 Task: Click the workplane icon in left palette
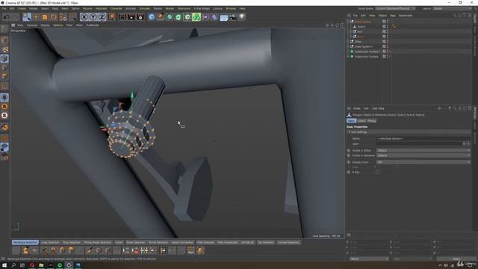pyautogui.click(x=4, y=148)
